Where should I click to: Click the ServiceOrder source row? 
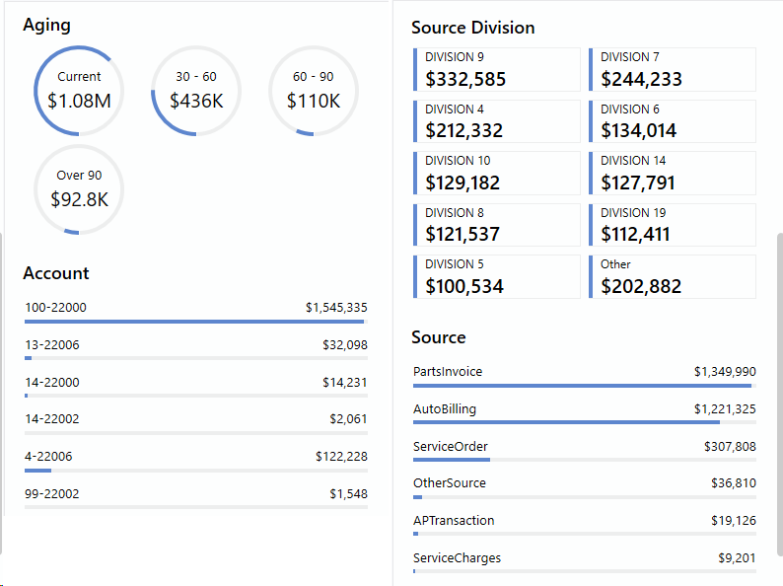pyautogui.click(x=584, y=450)
